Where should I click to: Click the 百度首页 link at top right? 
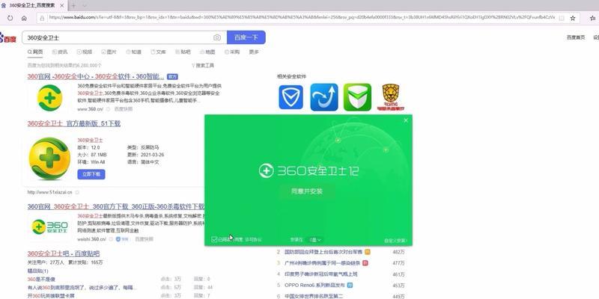pos(575,37)
